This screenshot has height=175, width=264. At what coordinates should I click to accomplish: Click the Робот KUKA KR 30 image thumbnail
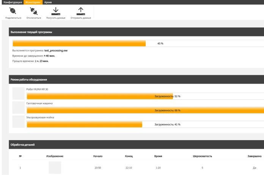click(x=19, y=93)
